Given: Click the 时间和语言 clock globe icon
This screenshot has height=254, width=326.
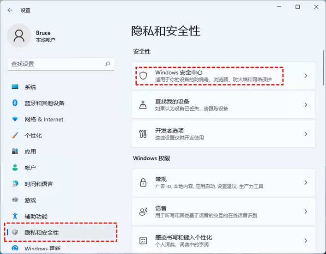Looking at the screenshot, I should (x=15, y=184).
